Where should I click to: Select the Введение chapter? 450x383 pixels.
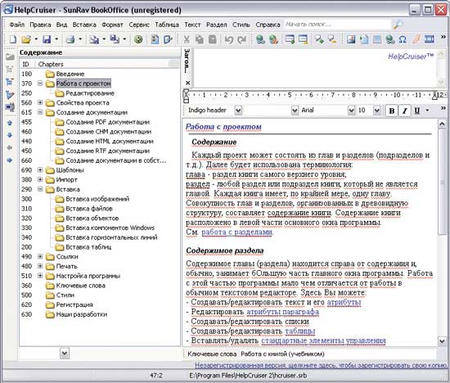(x=70, y=74)
